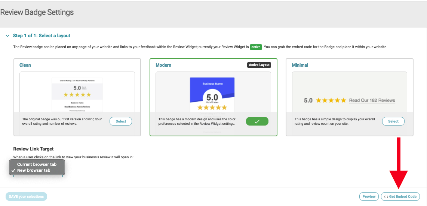Screen dimensions: 427x206
Task: Click the embed arrows icon on Get Embed Code
Action: coord(386,197)
